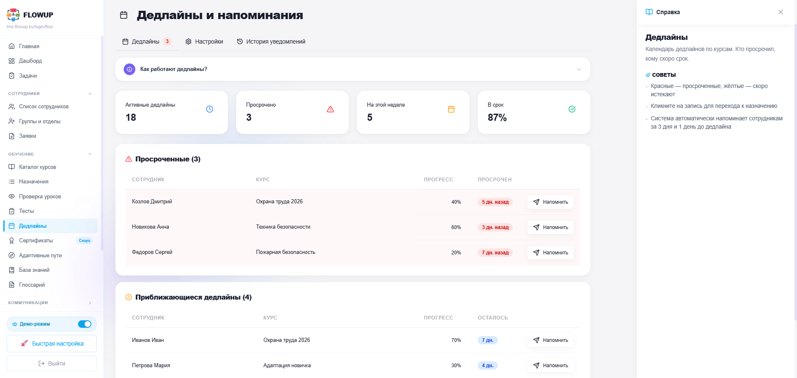This screenshot has width=797, height=378.
Task: Click the Приближающиеся дедлайны clock icon
Action: click(x=129, y=297)
